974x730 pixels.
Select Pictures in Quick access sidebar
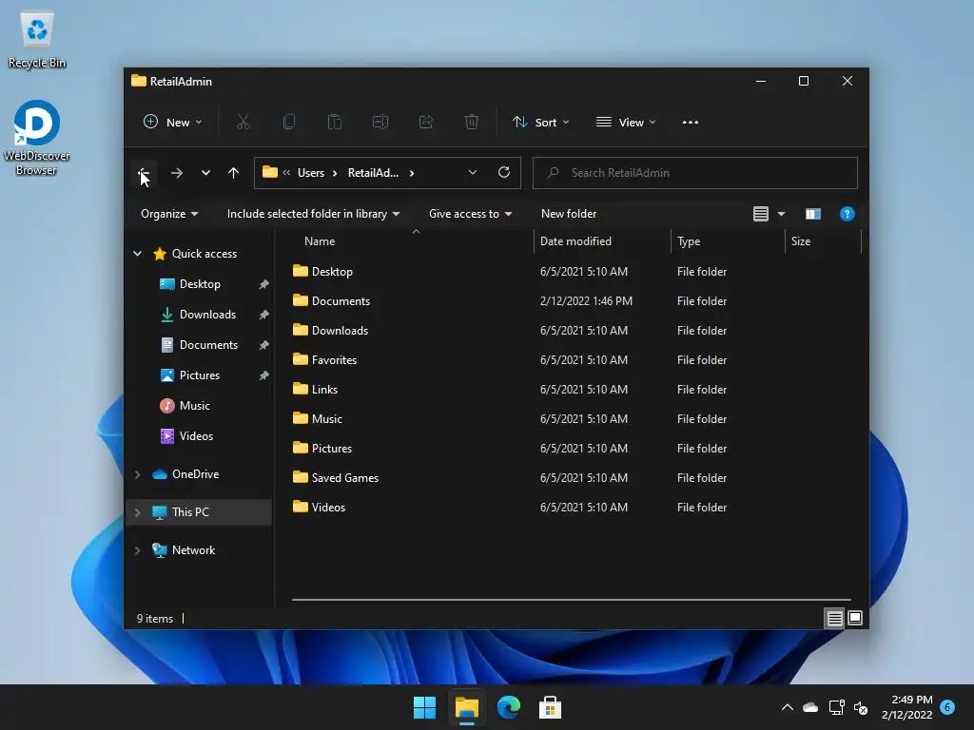tap(200, 375)
